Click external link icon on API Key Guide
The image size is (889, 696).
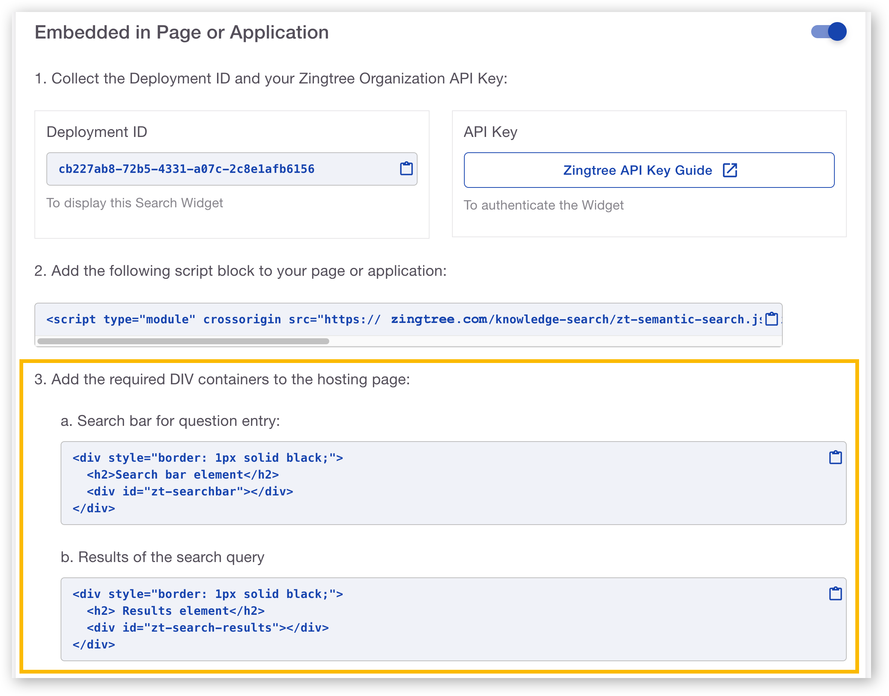point(730,170)
